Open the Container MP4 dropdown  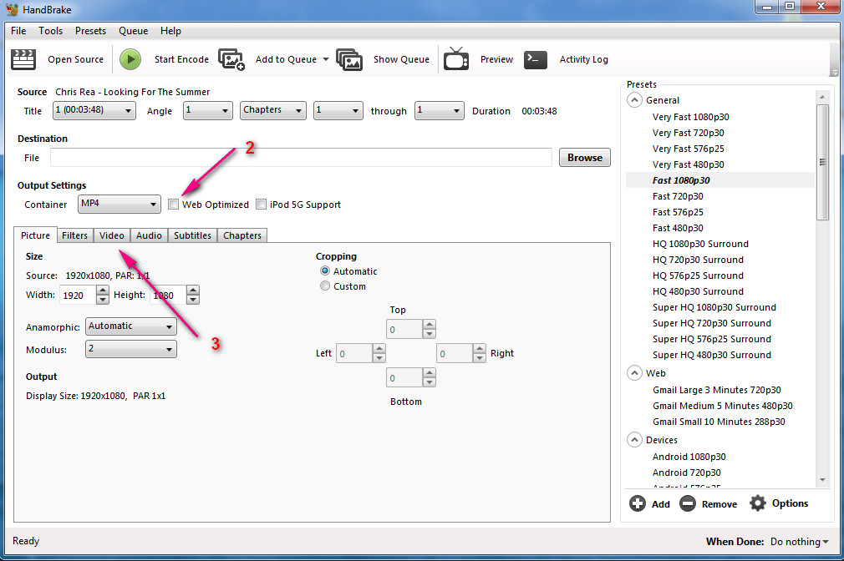(x=119, y=204)
